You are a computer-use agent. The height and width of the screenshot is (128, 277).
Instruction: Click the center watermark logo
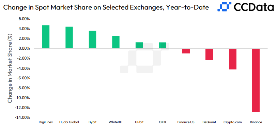[x=144, y=58]
